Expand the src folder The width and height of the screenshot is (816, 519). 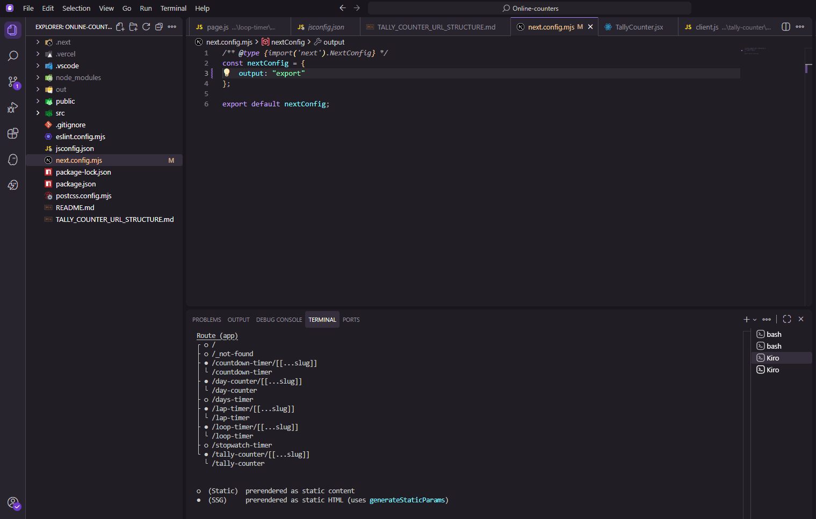pos(60,113)
